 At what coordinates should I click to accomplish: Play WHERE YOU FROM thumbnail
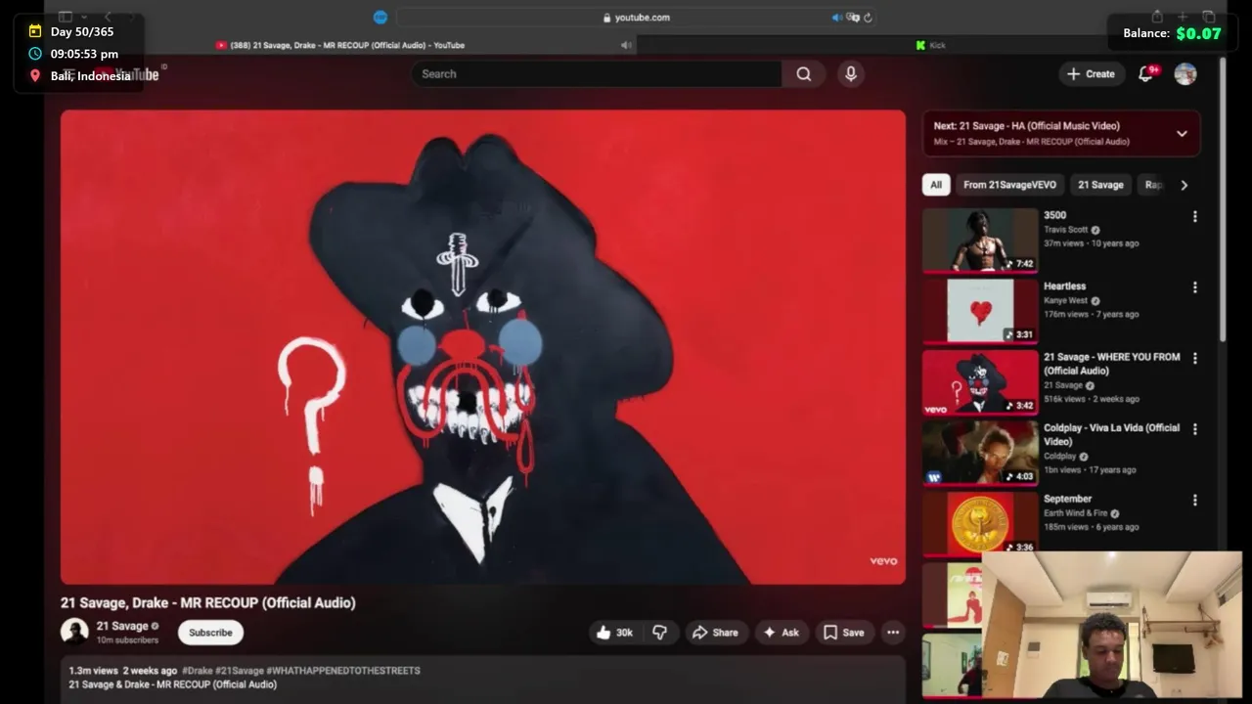pos(980,381)
